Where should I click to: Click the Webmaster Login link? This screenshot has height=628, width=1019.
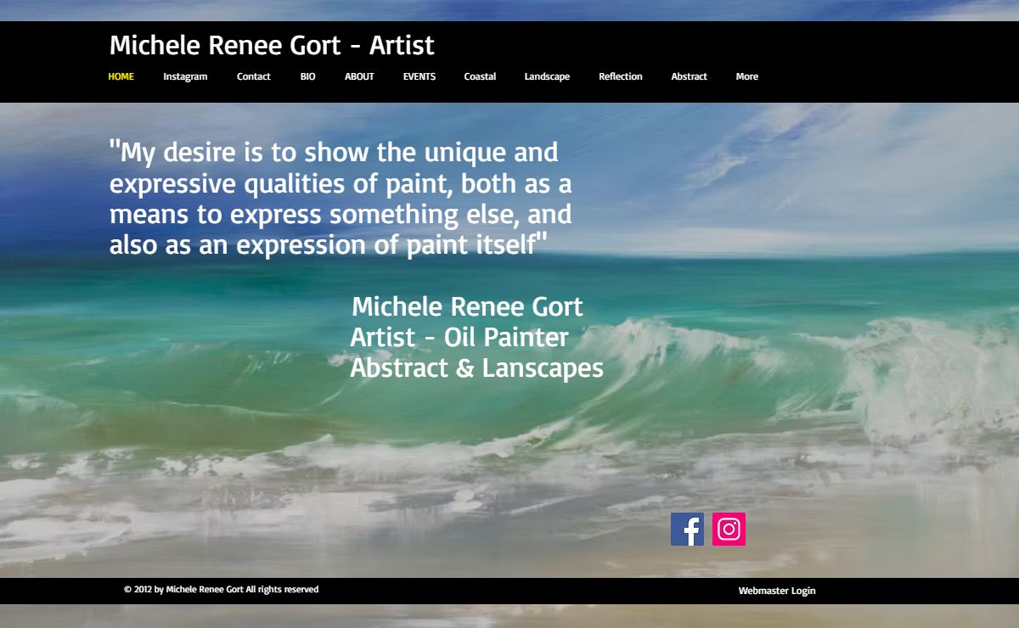tap(776, 591)
